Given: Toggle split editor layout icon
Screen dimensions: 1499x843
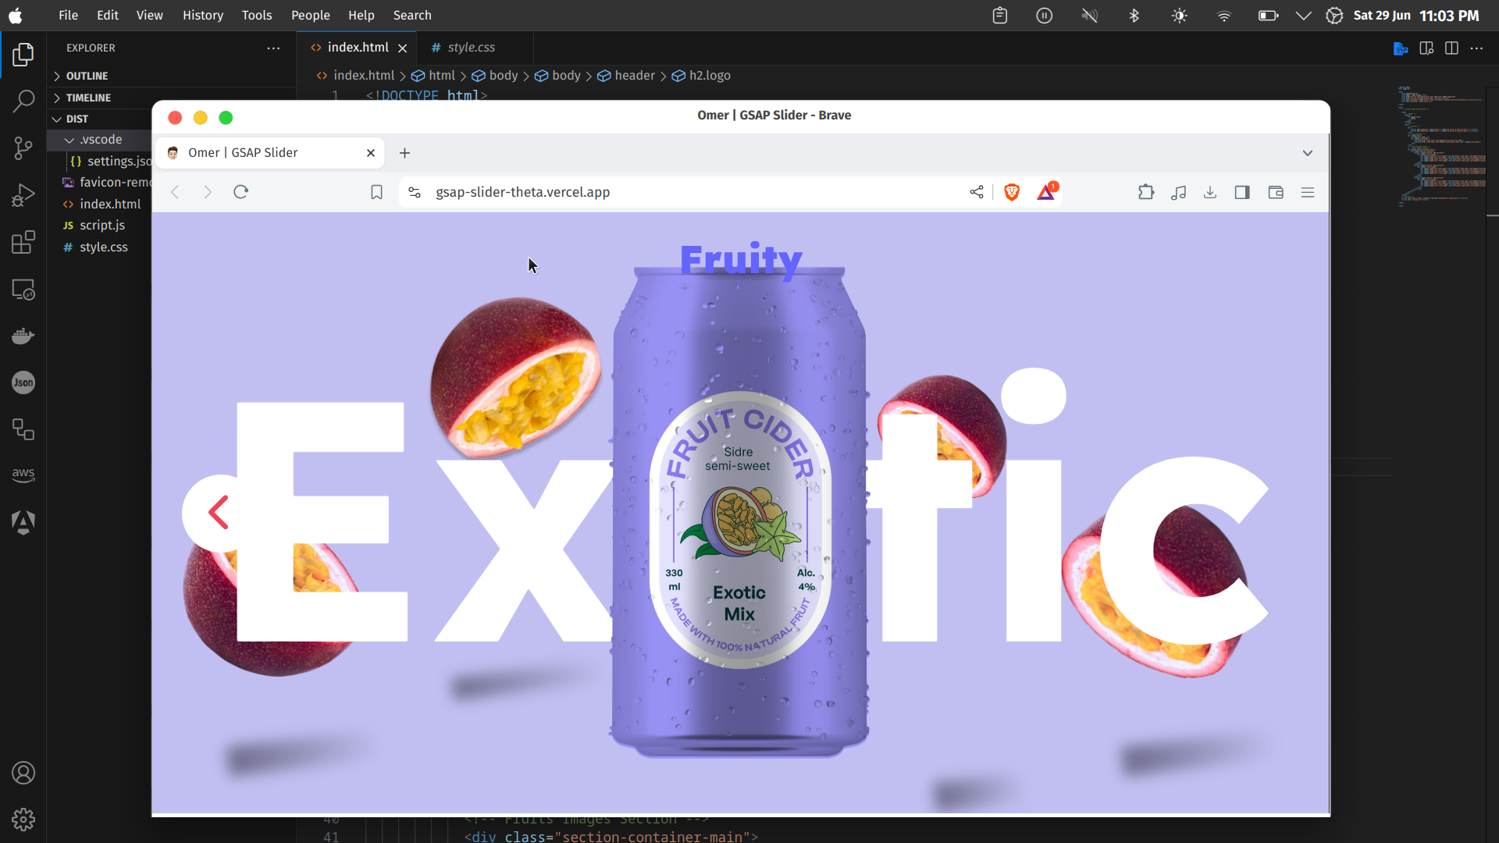Looking at the screenshot, I should 1451,48.
